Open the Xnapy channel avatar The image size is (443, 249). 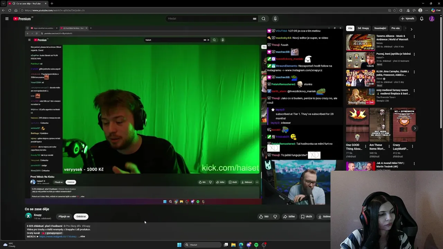pyautogui.click(x=28, y=216)
